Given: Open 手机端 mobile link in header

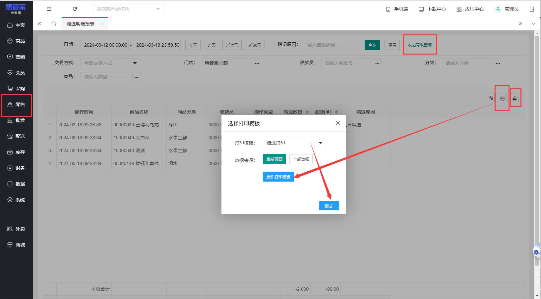Looking at the screenshot, I should coord(397,9).
